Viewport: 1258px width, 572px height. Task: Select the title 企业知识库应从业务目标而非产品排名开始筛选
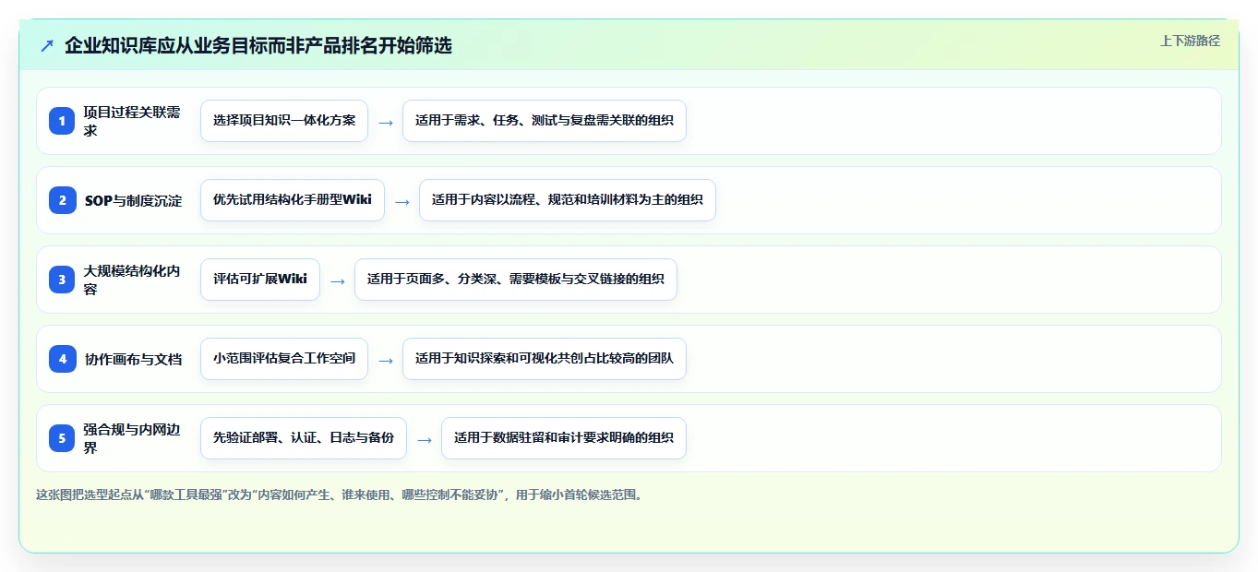tap(258, 45)
